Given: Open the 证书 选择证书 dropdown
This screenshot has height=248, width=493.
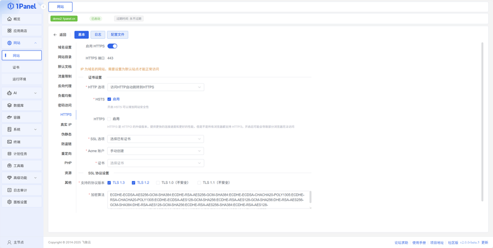Looking at the screenshot, I should click(156, 163).
